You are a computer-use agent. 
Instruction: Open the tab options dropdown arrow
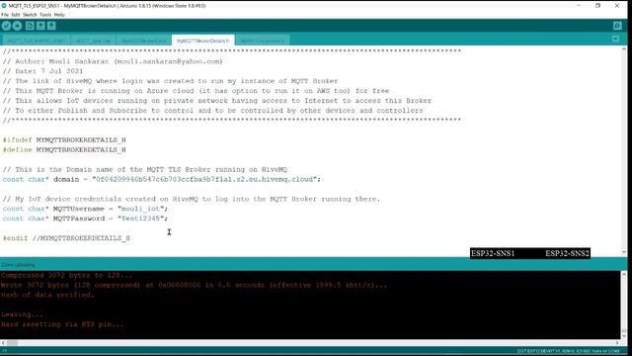point(615,40)
